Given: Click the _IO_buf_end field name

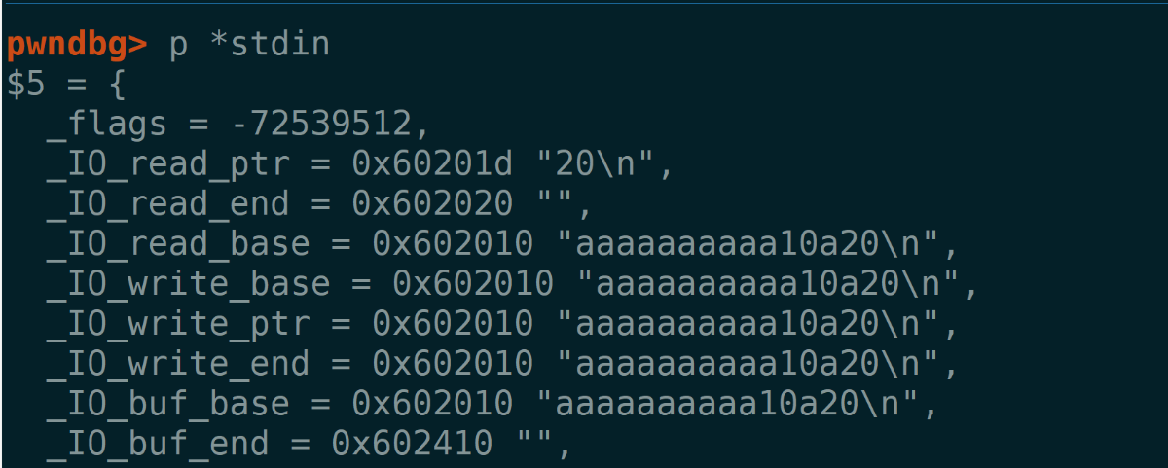Looking at the screenshot, I should tap(158, 444).
